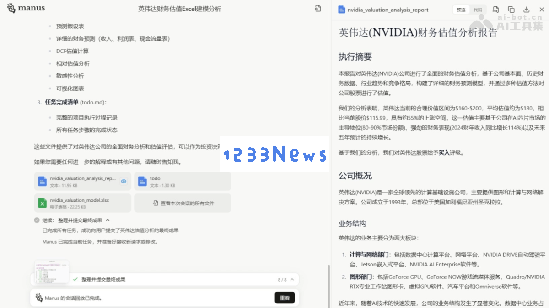This screenshot has height=308, width=549.
Task: Open the nvidia_valuation_analysis_rep file card
Action: pyautogui.click(x=82, y=181)
